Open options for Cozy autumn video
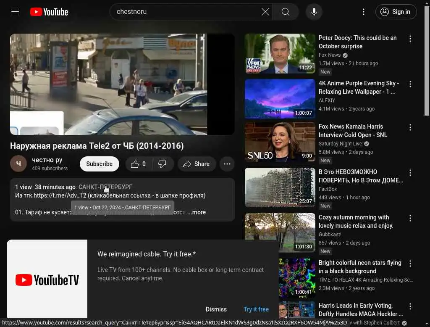This screenshot has height=327, width=430. point(410,218)
